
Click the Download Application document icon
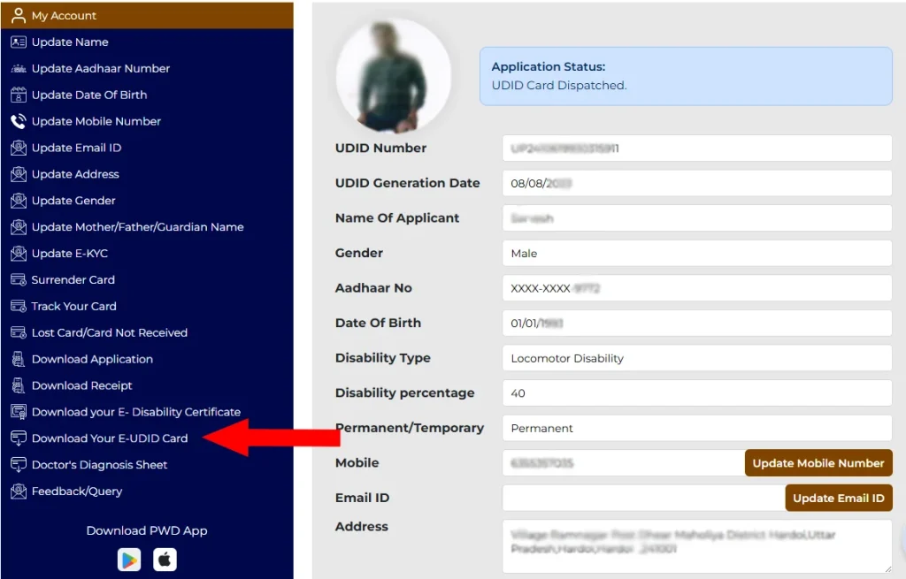[19, 359]
